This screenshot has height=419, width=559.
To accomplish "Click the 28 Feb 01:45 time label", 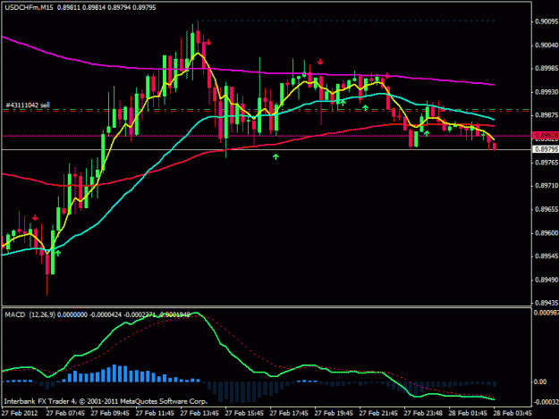I will pos(468,414).
